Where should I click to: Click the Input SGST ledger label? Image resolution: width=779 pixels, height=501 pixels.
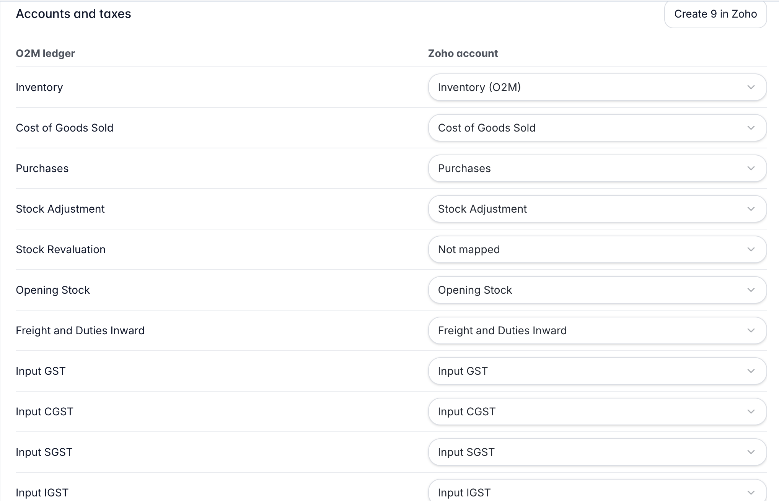tap(44, 452)
